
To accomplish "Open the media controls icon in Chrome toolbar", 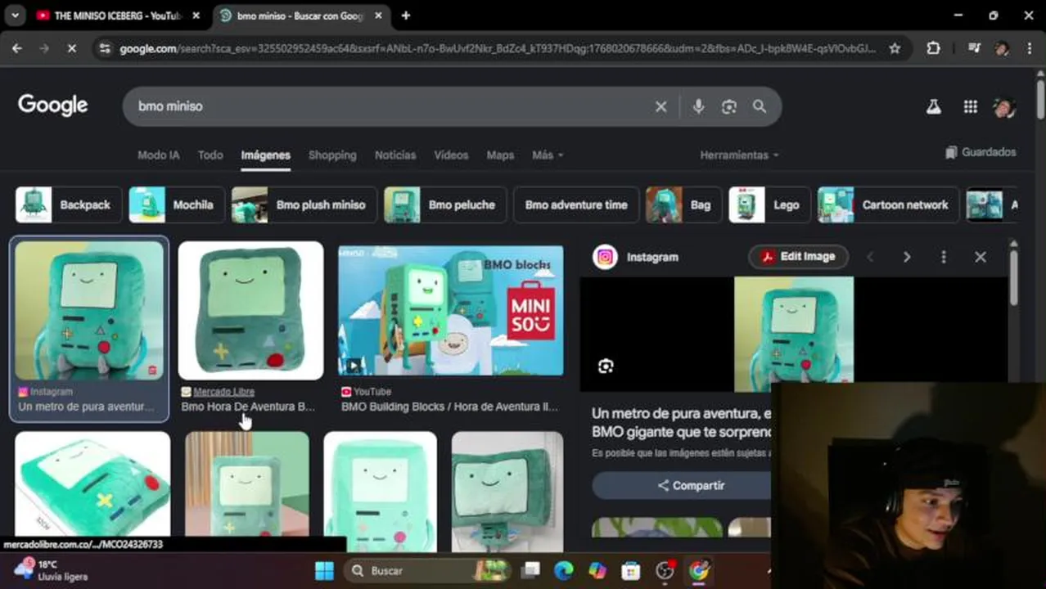I will 973,48.
